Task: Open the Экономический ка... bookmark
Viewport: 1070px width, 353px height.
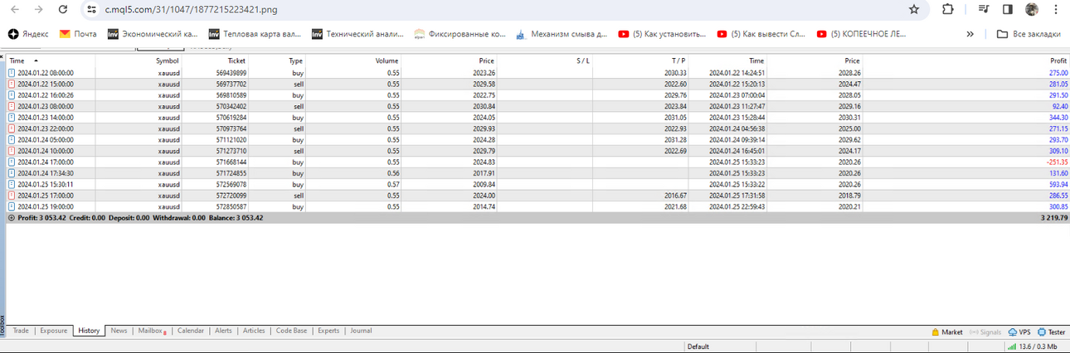Action: click(153, 34)
